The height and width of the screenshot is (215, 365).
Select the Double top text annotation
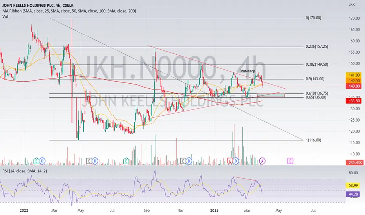[x=247, y=71]
